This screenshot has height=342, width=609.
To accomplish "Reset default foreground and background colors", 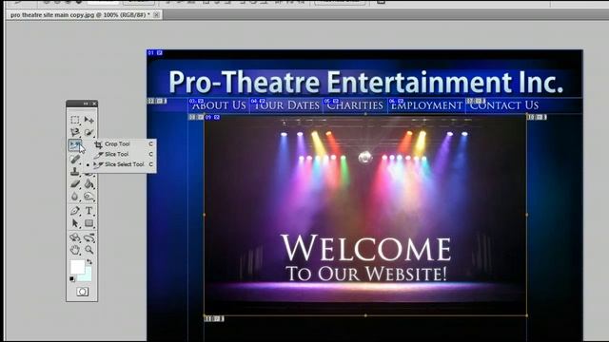I will click(x=72, y=278).
